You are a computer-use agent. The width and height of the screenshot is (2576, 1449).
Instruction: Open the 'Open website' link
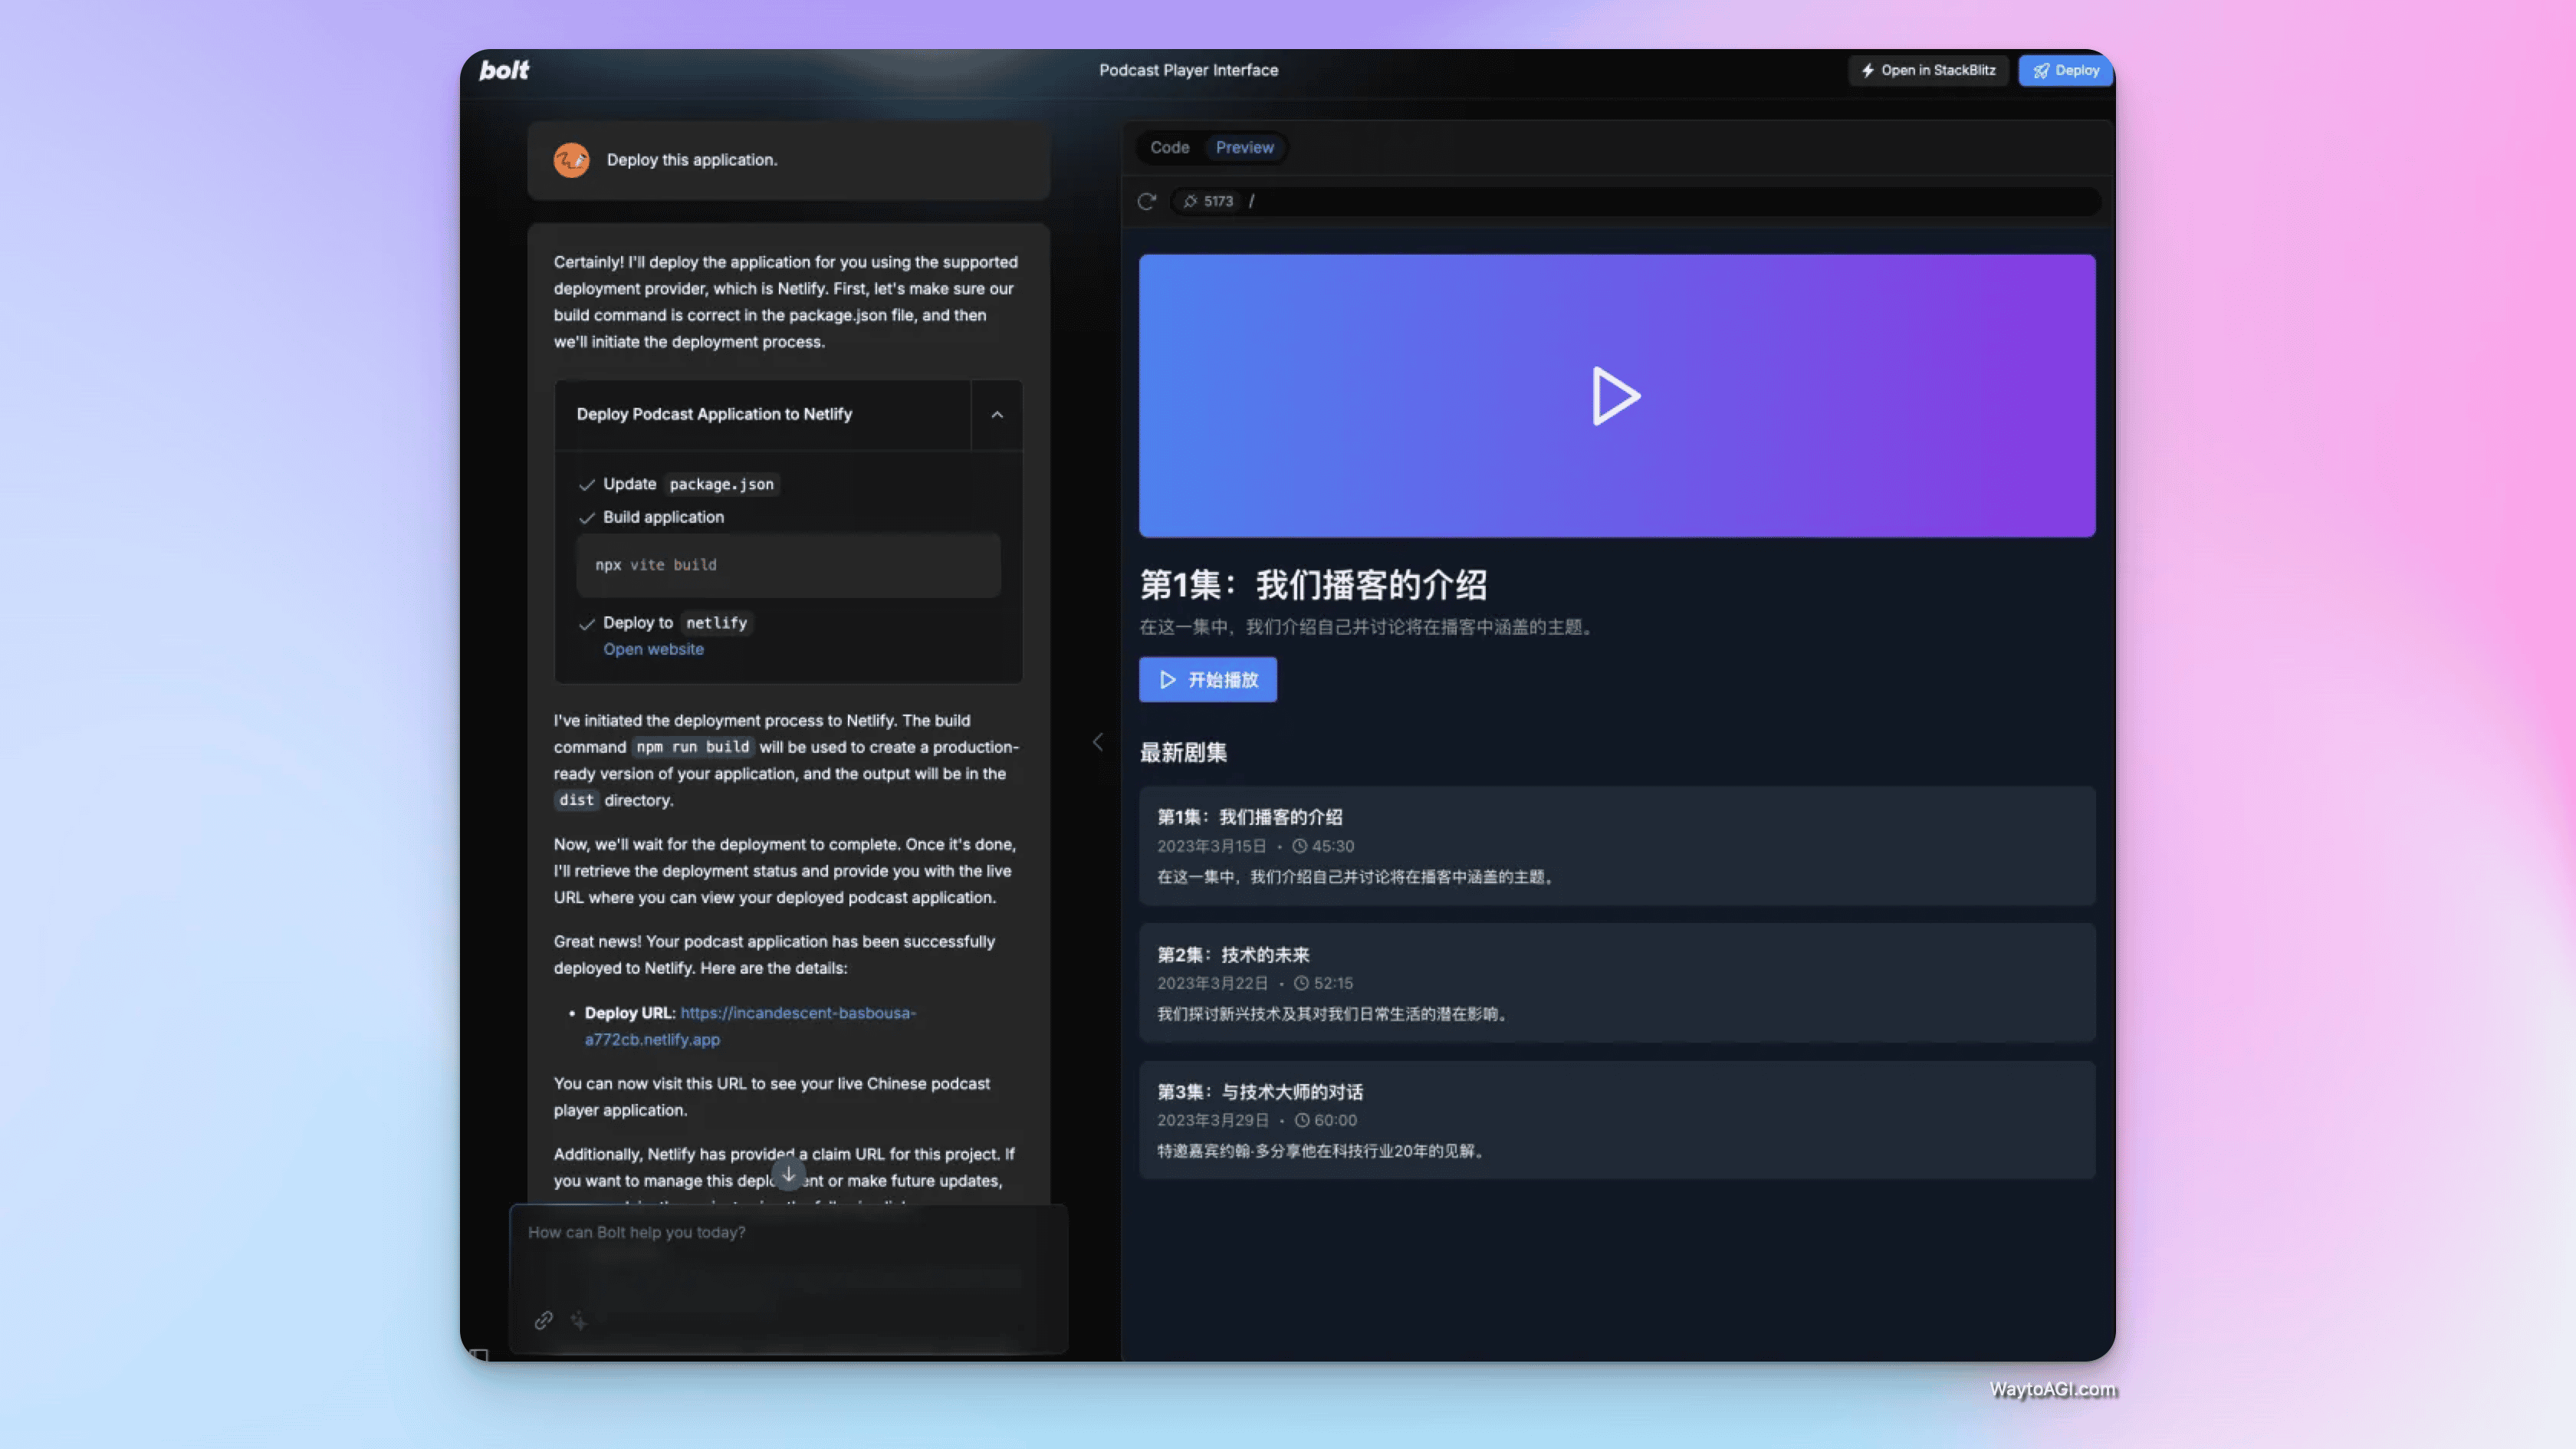[653, 649]
